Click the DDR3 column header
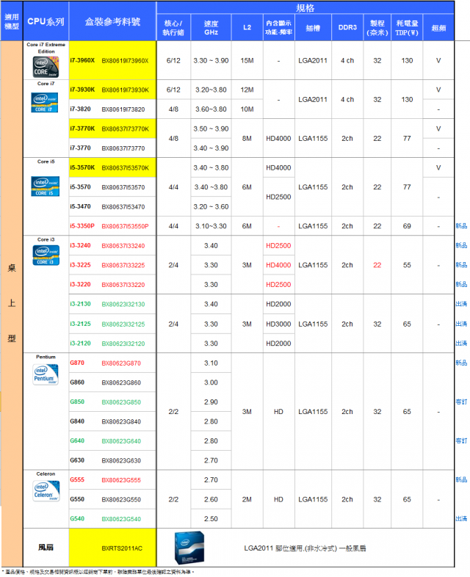This screenshot has height=577, width=470. point(347,28)
